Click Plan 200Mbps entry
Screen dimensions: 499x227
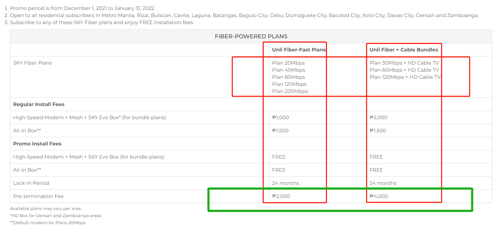[x=290, y=91]
